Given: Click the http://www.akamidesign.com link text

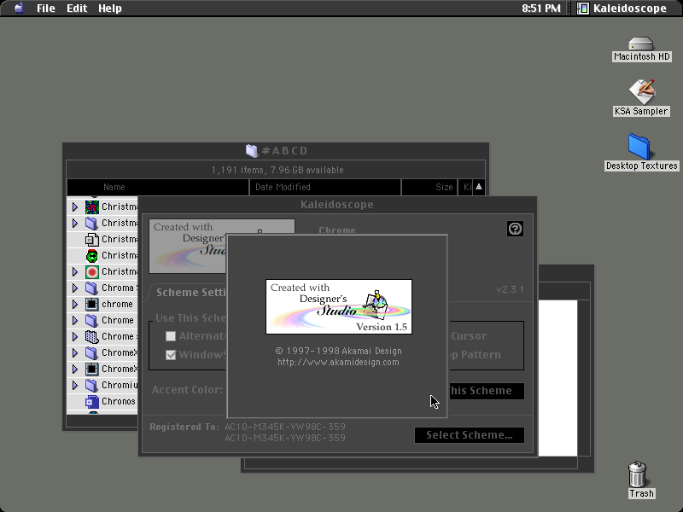Looking at the screenshot, I should [338, 362].
